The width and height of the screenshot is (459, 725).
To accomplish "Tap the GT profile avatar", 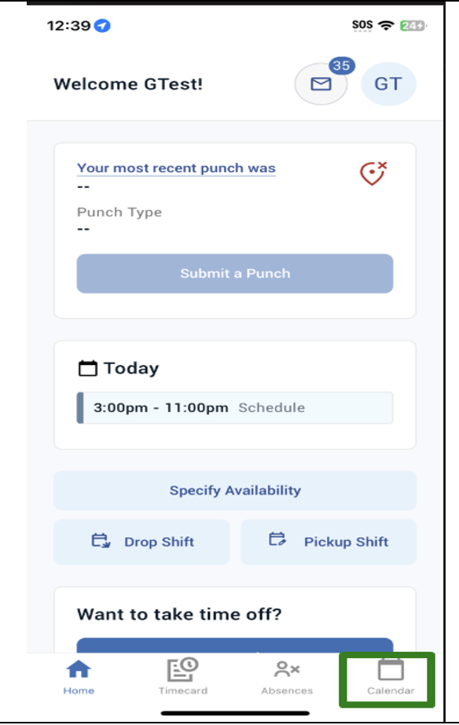I will pos(388,83).
